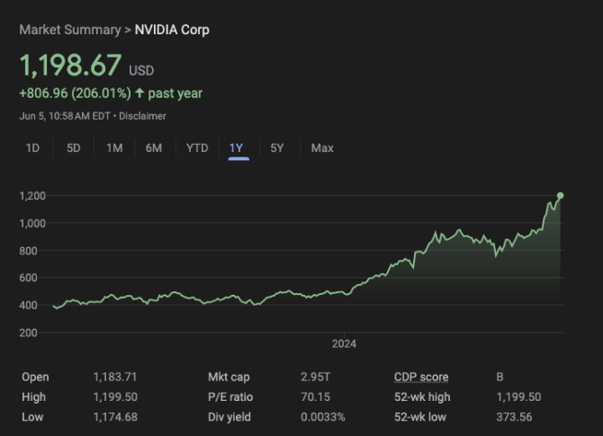The image size is (603, 436).
Task: Open the Disclaimer link
Action: point(142,116)
